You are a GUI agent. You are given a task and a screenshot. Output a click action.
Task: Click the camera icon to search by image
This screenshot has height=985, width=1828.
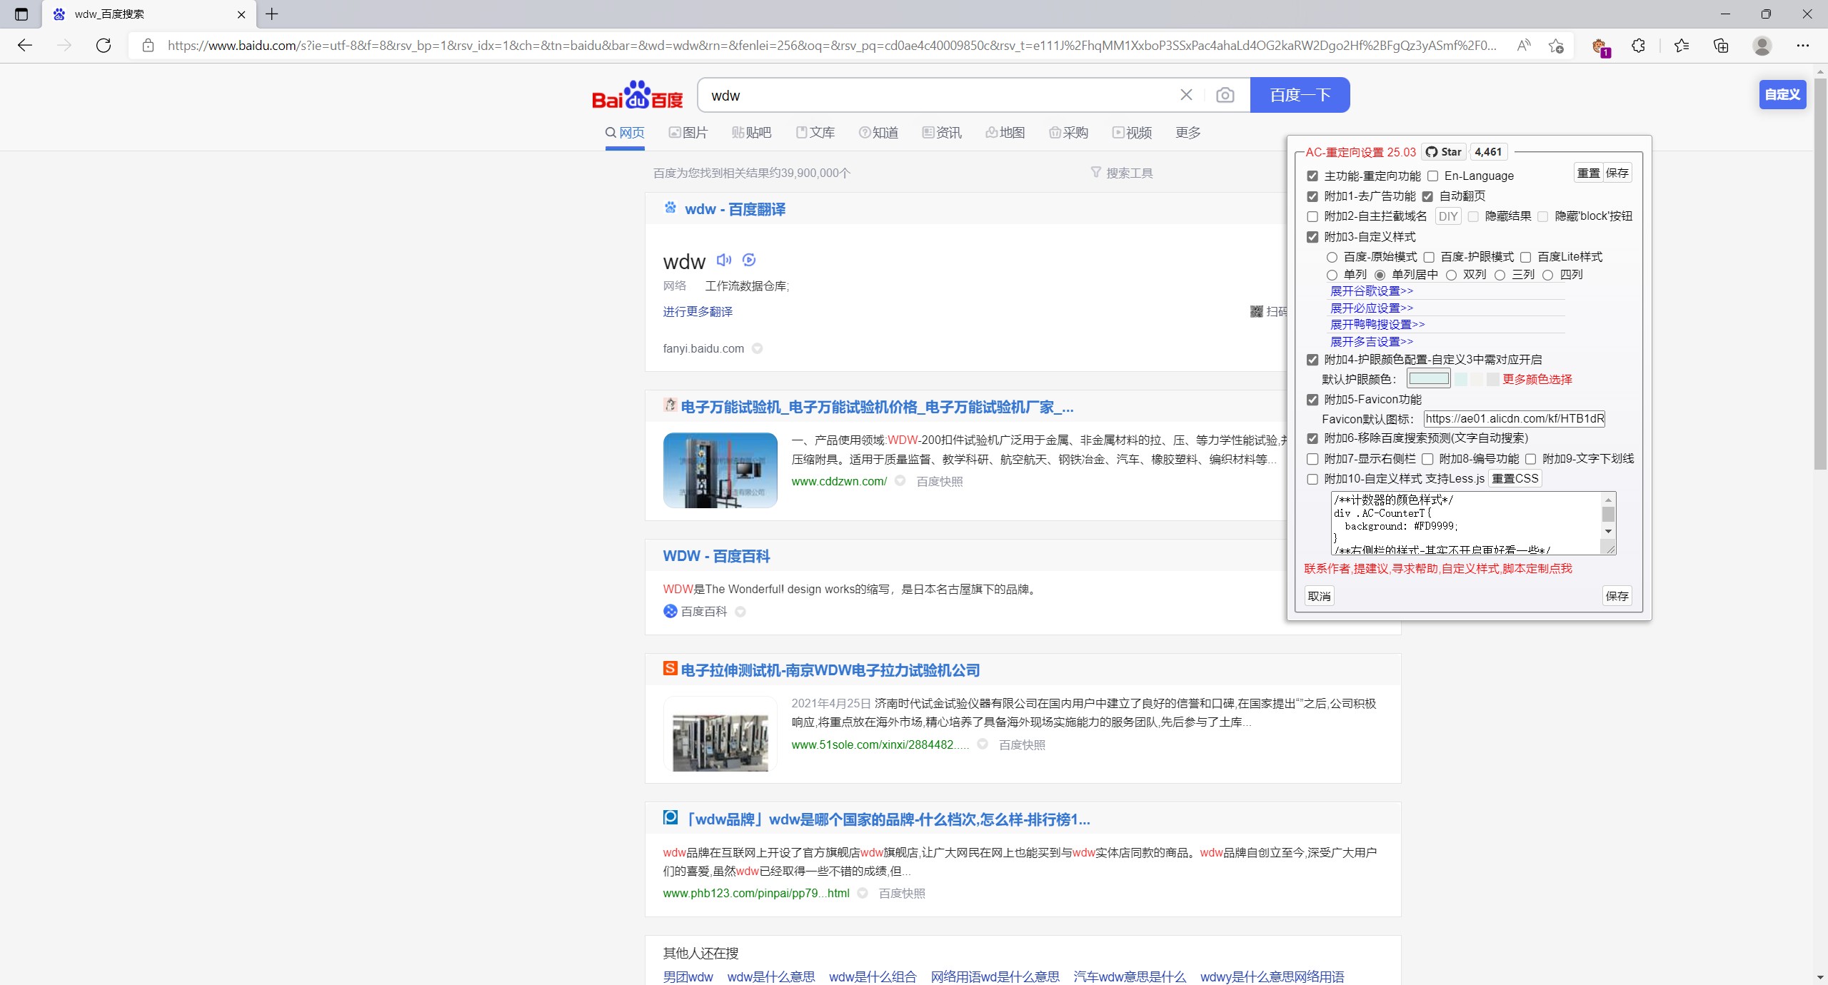tap(1224, 94)
